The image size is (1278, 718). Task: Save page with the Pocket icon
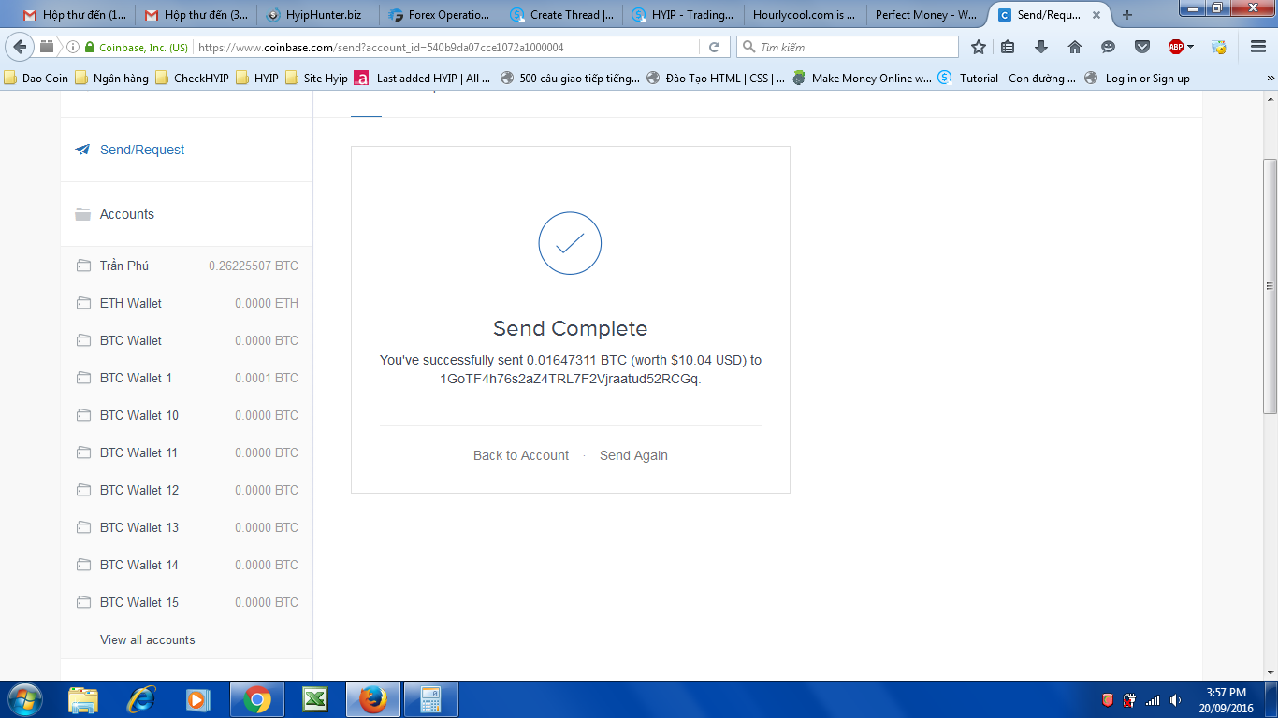point(1142,47)
